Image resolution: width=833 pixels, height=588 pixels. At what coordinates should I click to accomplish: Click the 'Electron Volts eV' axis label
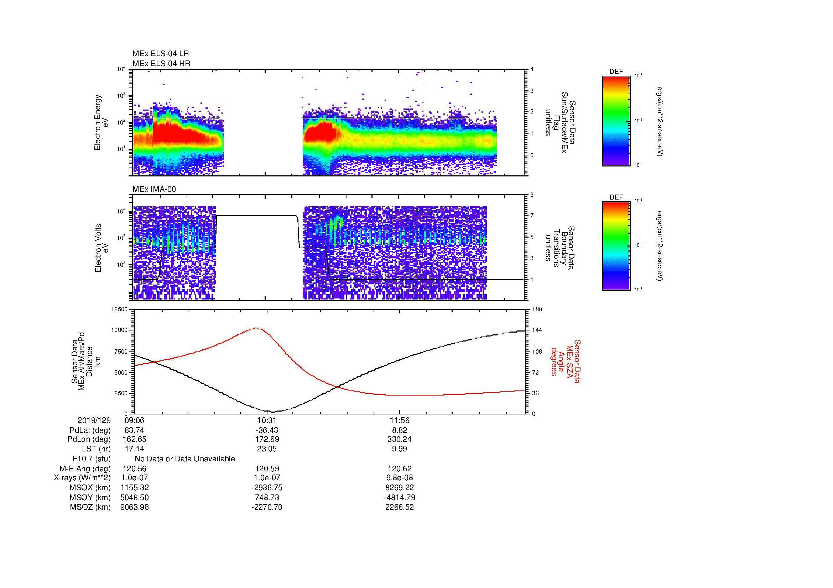(x=101, y=248)
